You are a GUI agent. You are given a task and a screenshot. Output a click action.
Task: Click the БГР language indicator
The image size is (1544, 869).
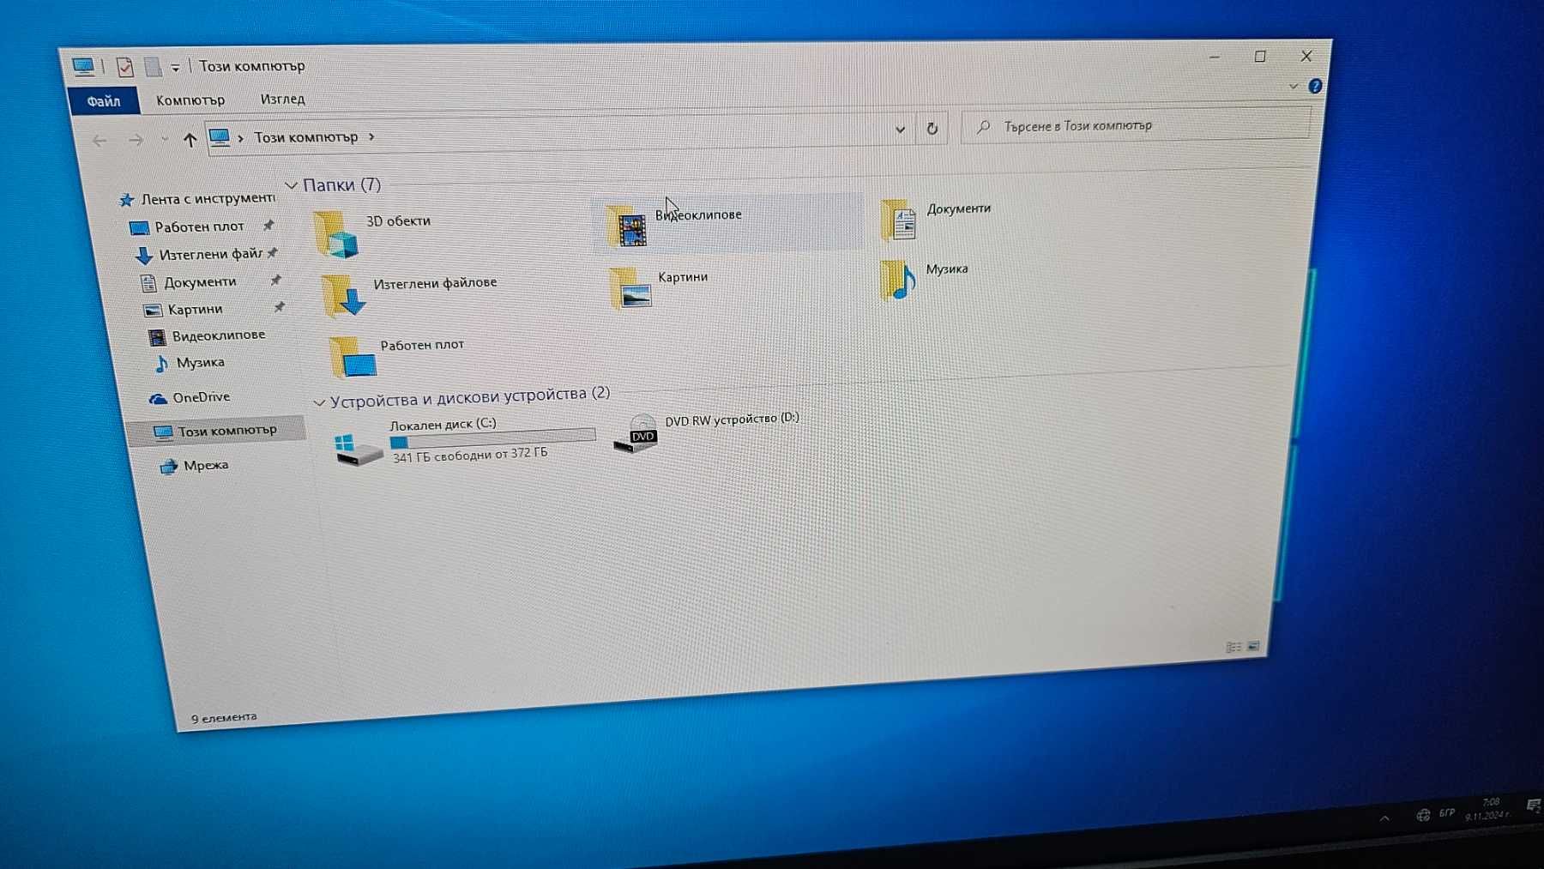click(x=1447, y=812)
